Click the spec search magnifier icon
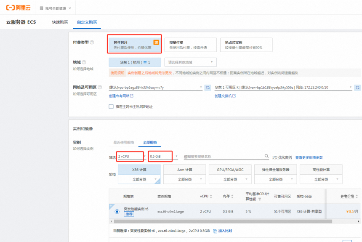 click(x=266, y=156)
